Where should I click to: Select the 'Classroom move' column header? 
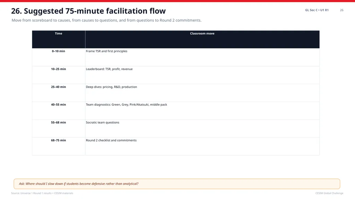click(x=202, y=39)
